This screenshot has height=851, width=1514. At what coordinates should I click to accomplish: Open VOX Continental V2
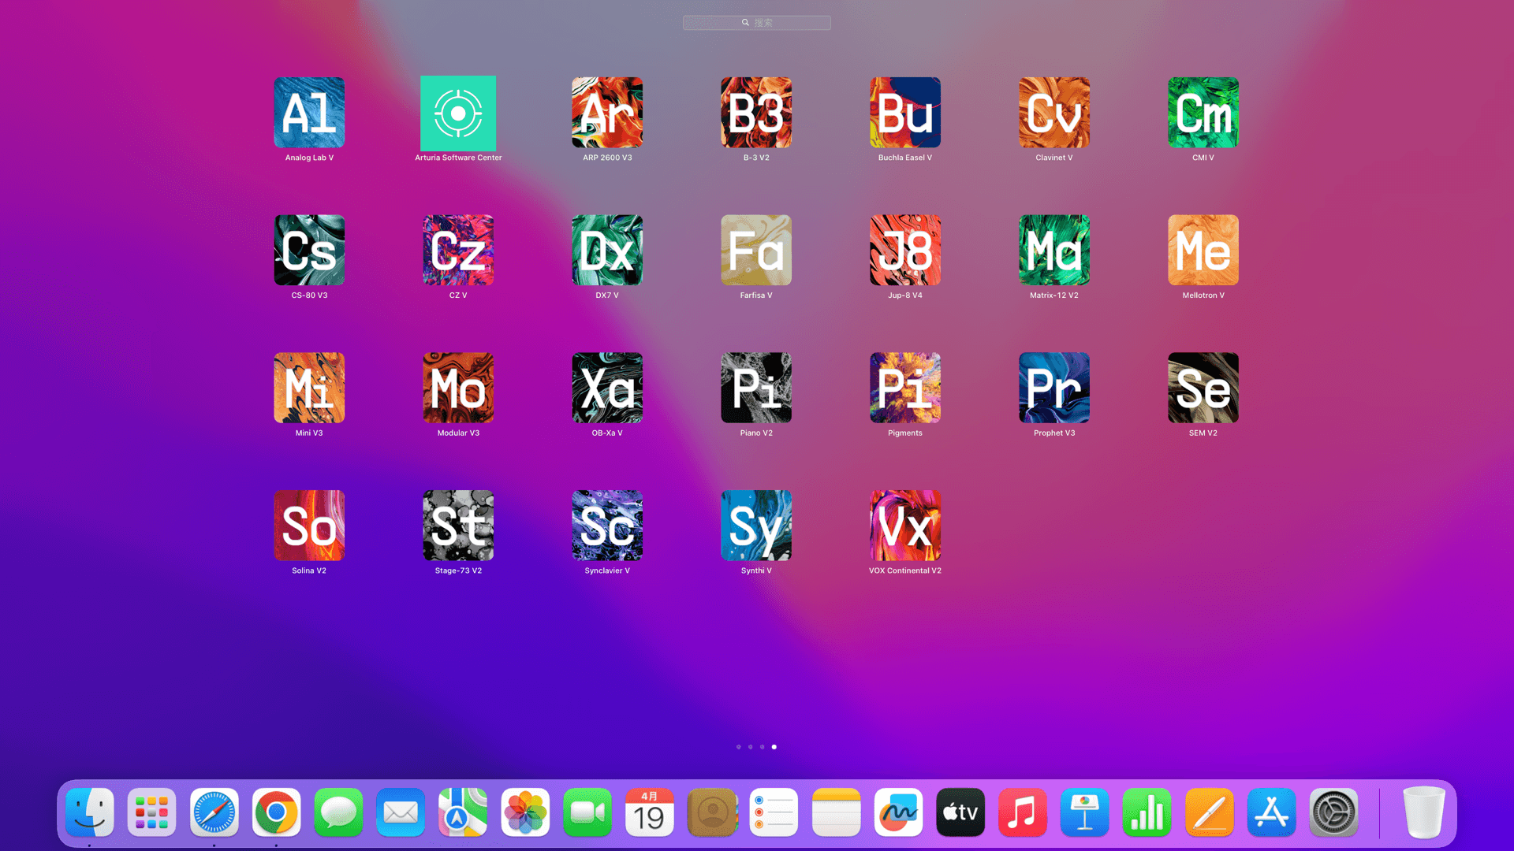point(905,526)
